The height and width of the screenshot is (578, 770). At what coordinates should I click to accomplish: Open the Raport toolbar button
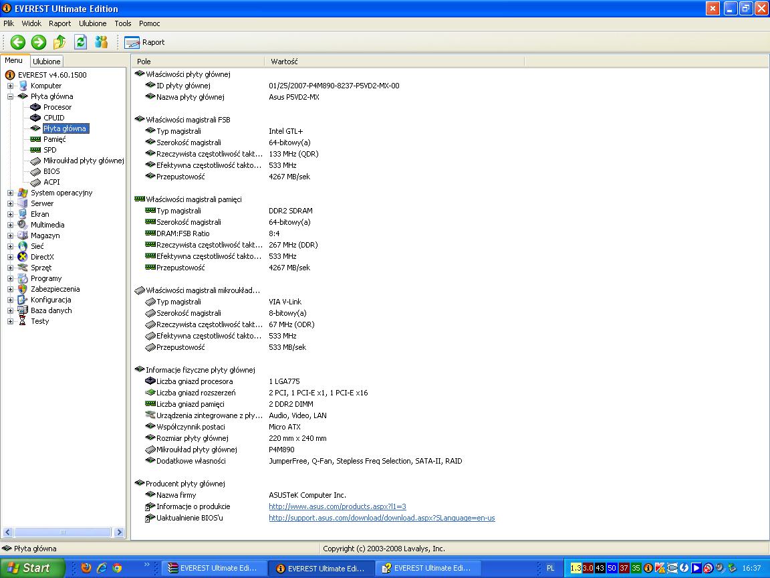pos(144,42)
